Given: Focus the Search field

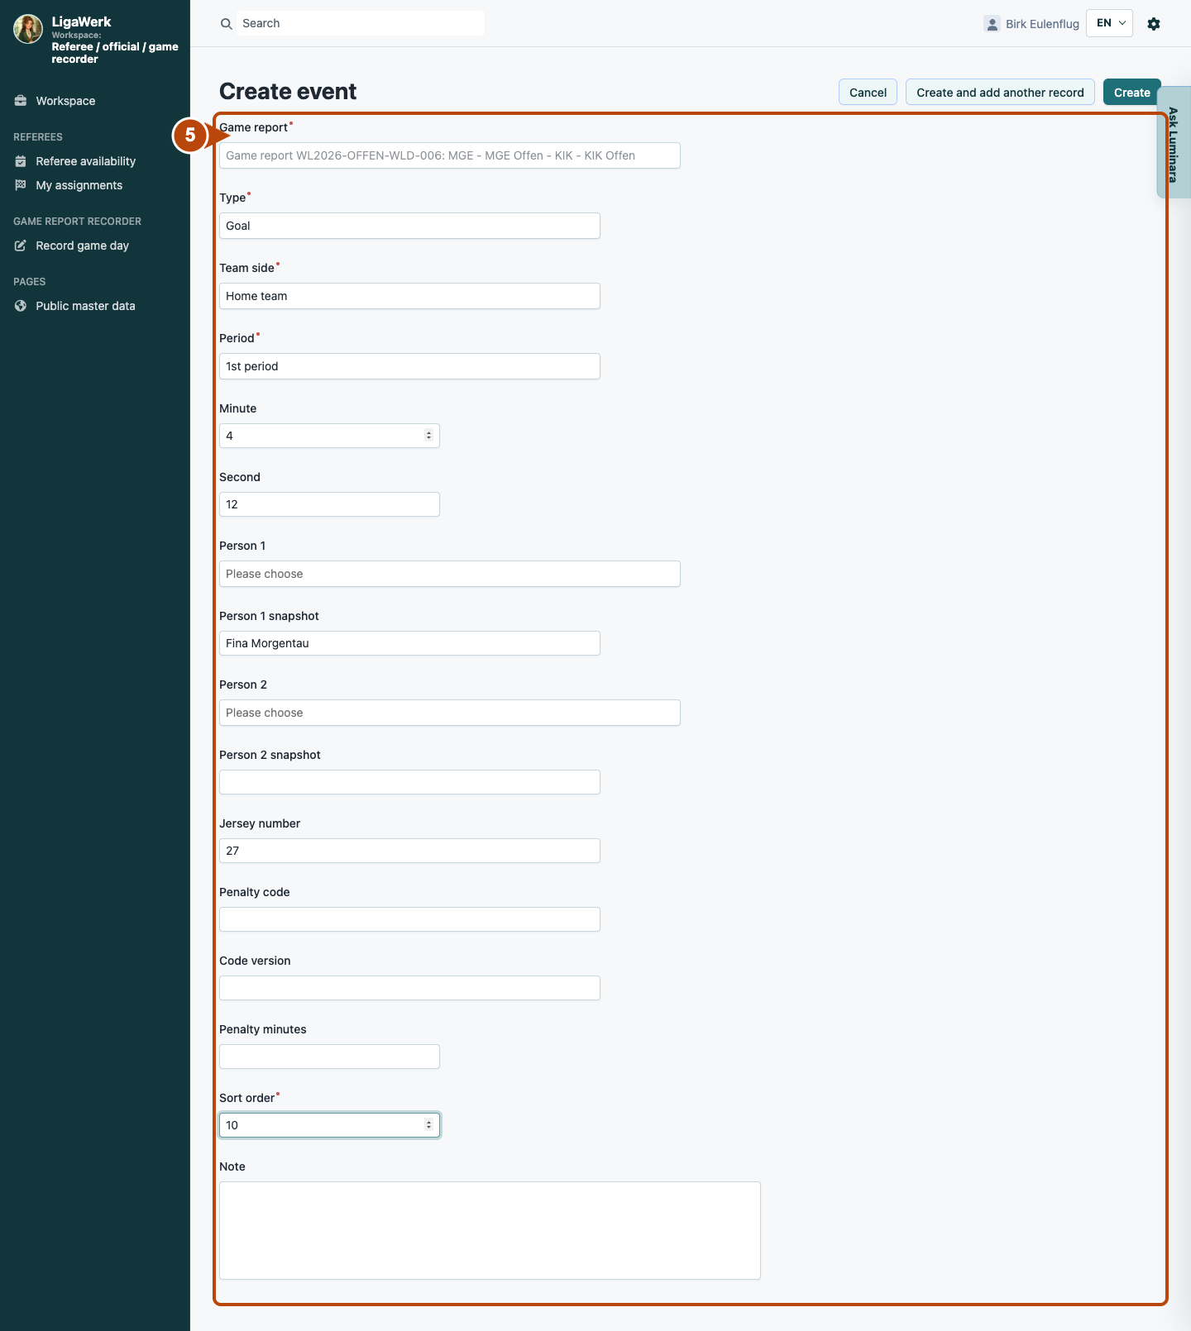Looking at the screenshot, I should click(361, 23).
